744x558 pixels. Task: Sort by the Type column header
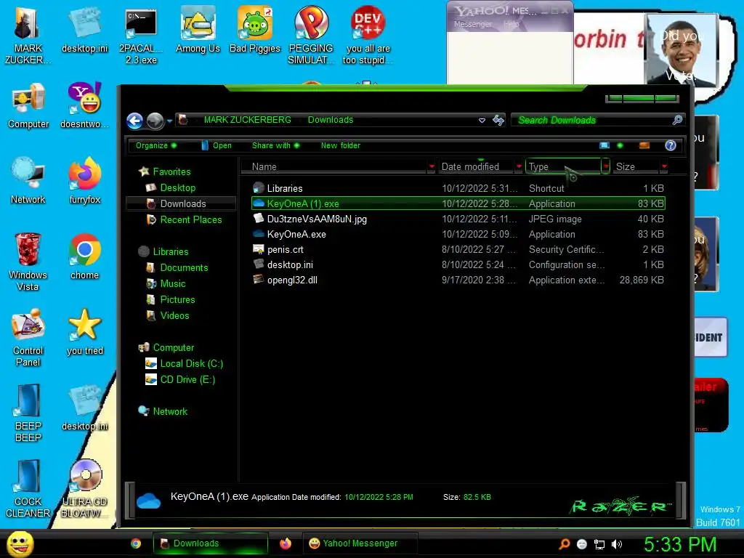[563, 166]
